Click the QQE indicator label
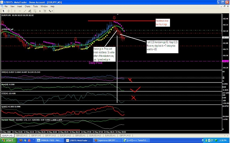 (11, 107)
